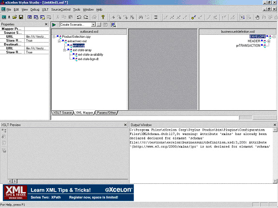Select the ext-state-availability tree item
278x208 pixels.
(x=90, y=55)
